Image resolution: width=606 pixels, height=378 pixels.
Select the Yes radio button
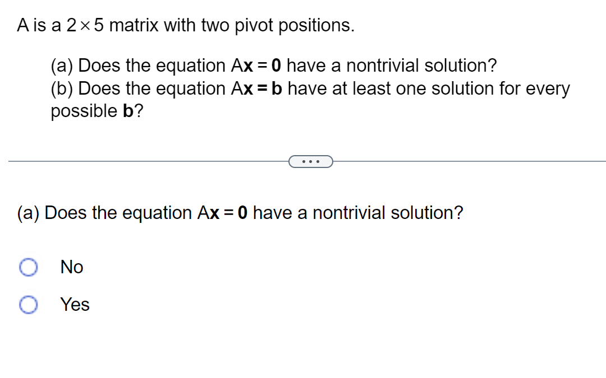tap(28, 305)
